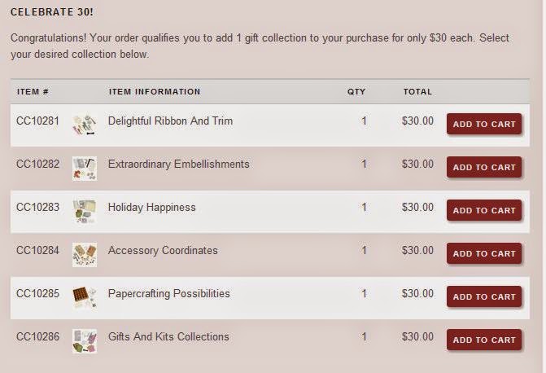Click the Accessory Coordinates product thumbnail
Viewport: 546px width, 373px height.
[84, 254]
